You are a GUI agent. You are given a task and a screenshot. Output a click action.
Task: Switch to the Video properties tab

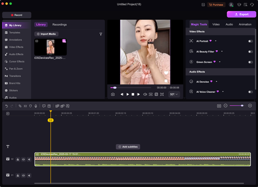pos(216,24)
